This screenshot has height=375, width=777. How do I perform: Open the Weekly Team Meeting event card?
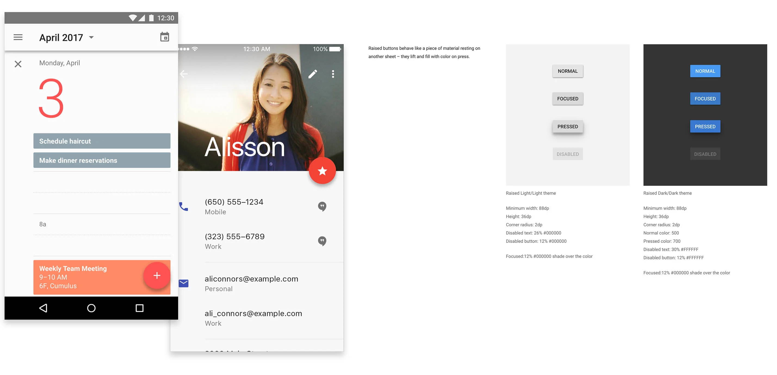click(x=102, y=277)
